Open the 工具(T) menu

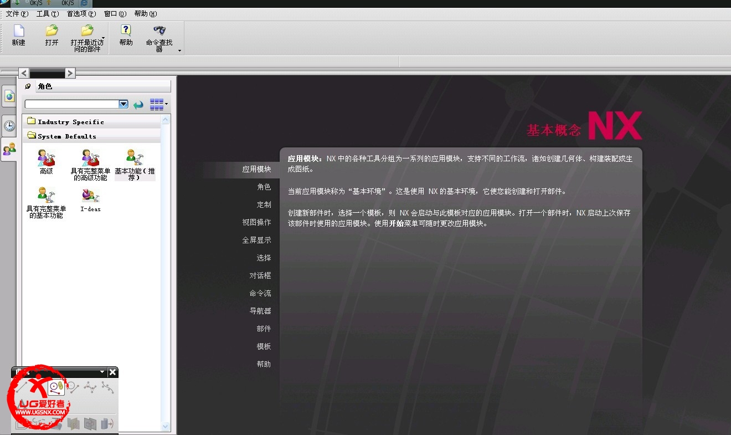(47, 14)
